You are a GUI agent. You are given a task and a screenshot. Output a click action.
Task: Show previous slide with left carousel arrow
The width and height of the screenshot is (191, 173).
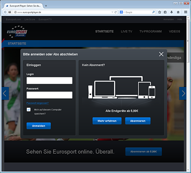pyautogui.click(x=5, y=93)
